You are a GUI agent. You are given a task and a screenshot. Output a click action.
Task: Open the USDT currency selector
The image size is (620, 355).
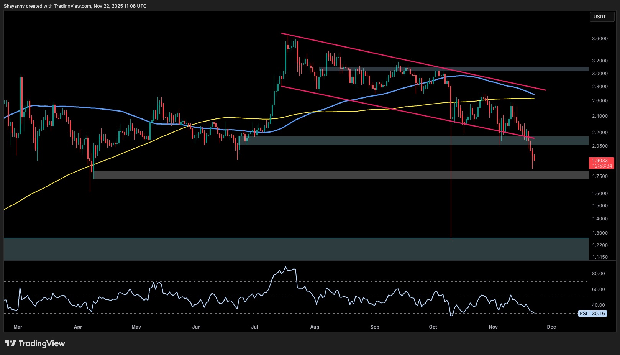coord(602,17)
